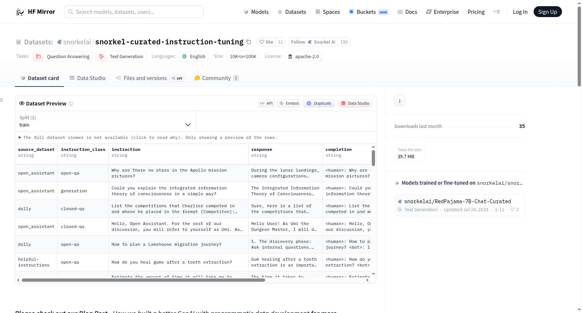Open Data Studio from the preview header
The width and height of the screenshot is (582, 313).
355,103
